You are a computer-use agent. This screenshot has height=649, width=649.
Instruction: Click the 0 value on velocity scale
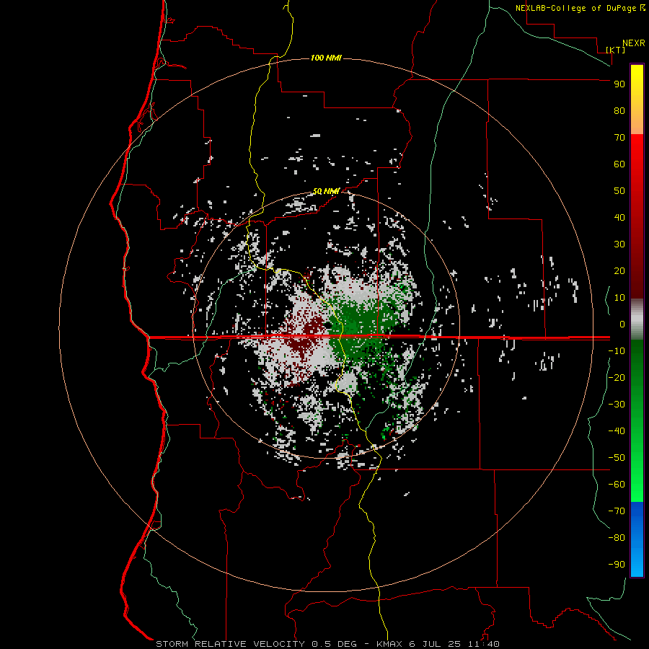point(622,324)
